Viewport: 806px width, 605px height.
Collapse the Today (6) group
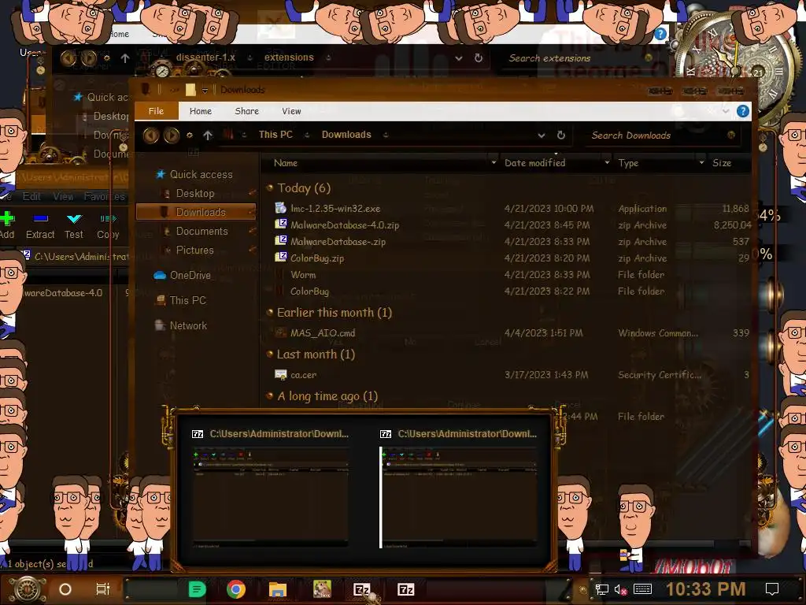tap(270, 187)
